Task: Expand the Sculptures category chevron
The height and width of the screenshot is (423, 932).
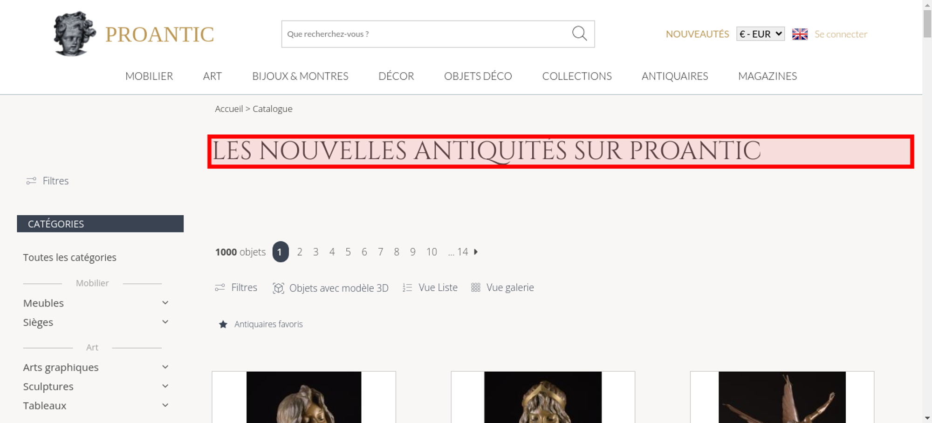Action: [x=165, y=386]
